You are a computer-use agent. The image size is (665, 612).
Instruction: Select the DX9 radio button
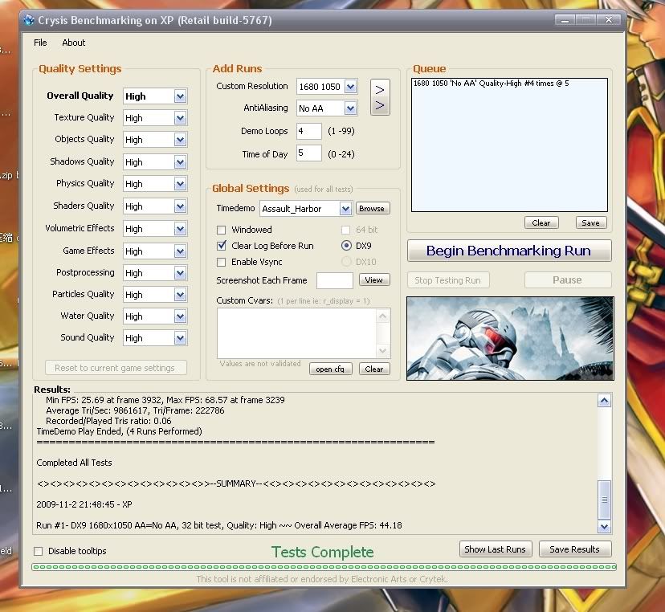coord(347,246)
